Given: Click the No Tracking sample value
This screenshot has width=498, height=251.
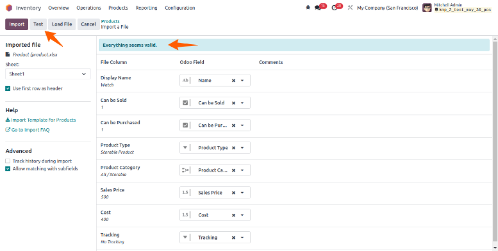Looking at the screenshot, I should [112, 242].
